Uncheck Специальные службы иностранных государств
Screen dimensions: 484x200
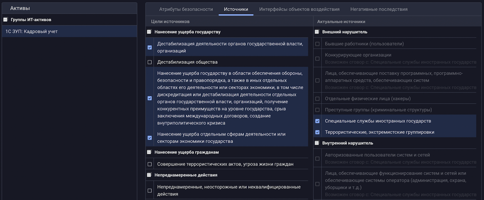[318, 121]
